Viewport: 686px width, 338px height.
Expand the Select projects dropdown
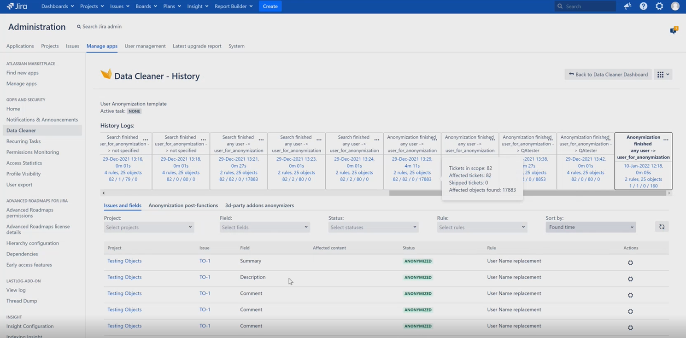coord(149,227)
